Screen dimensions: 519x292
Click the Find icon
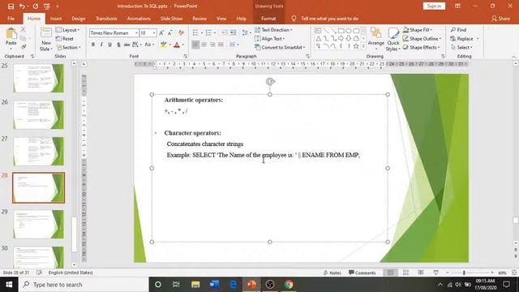click(x=459, y=30)
